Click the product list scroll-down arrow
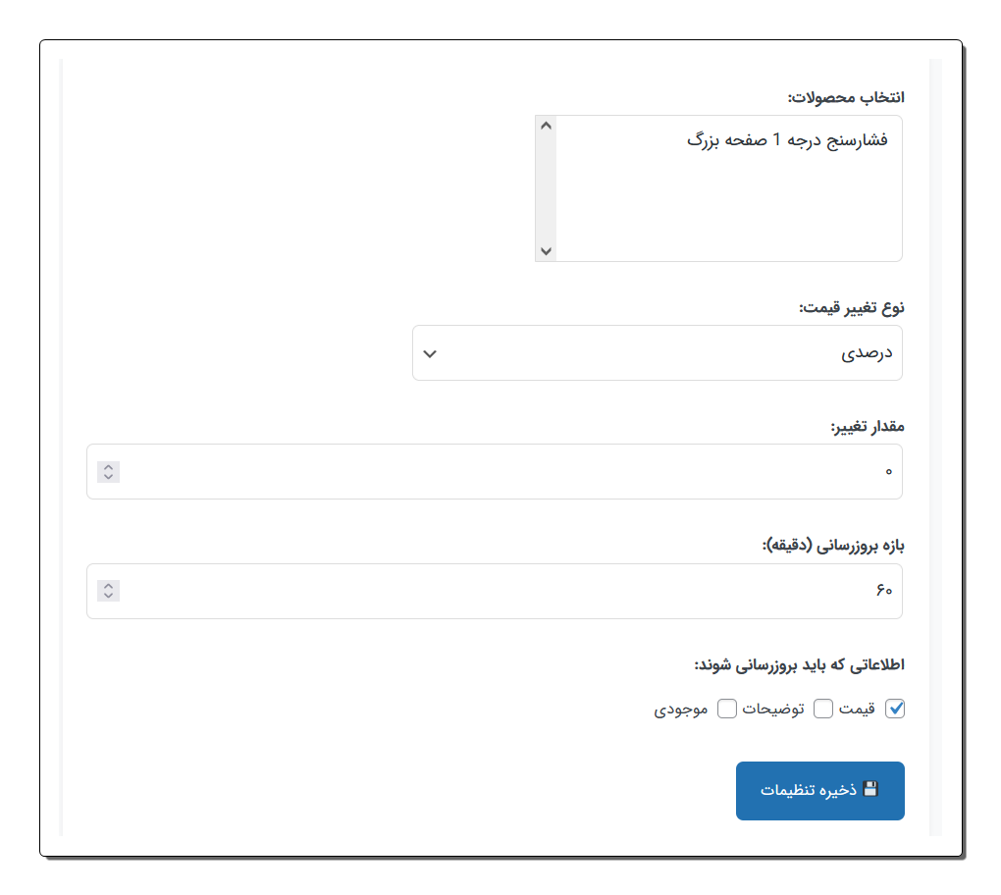The image size is (1001, 895). (x=547, y=251)
